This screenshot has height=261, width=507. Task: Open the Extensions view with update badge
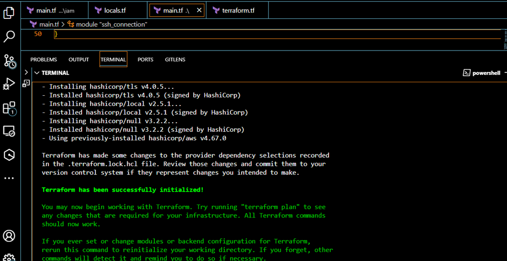point(9,108)
